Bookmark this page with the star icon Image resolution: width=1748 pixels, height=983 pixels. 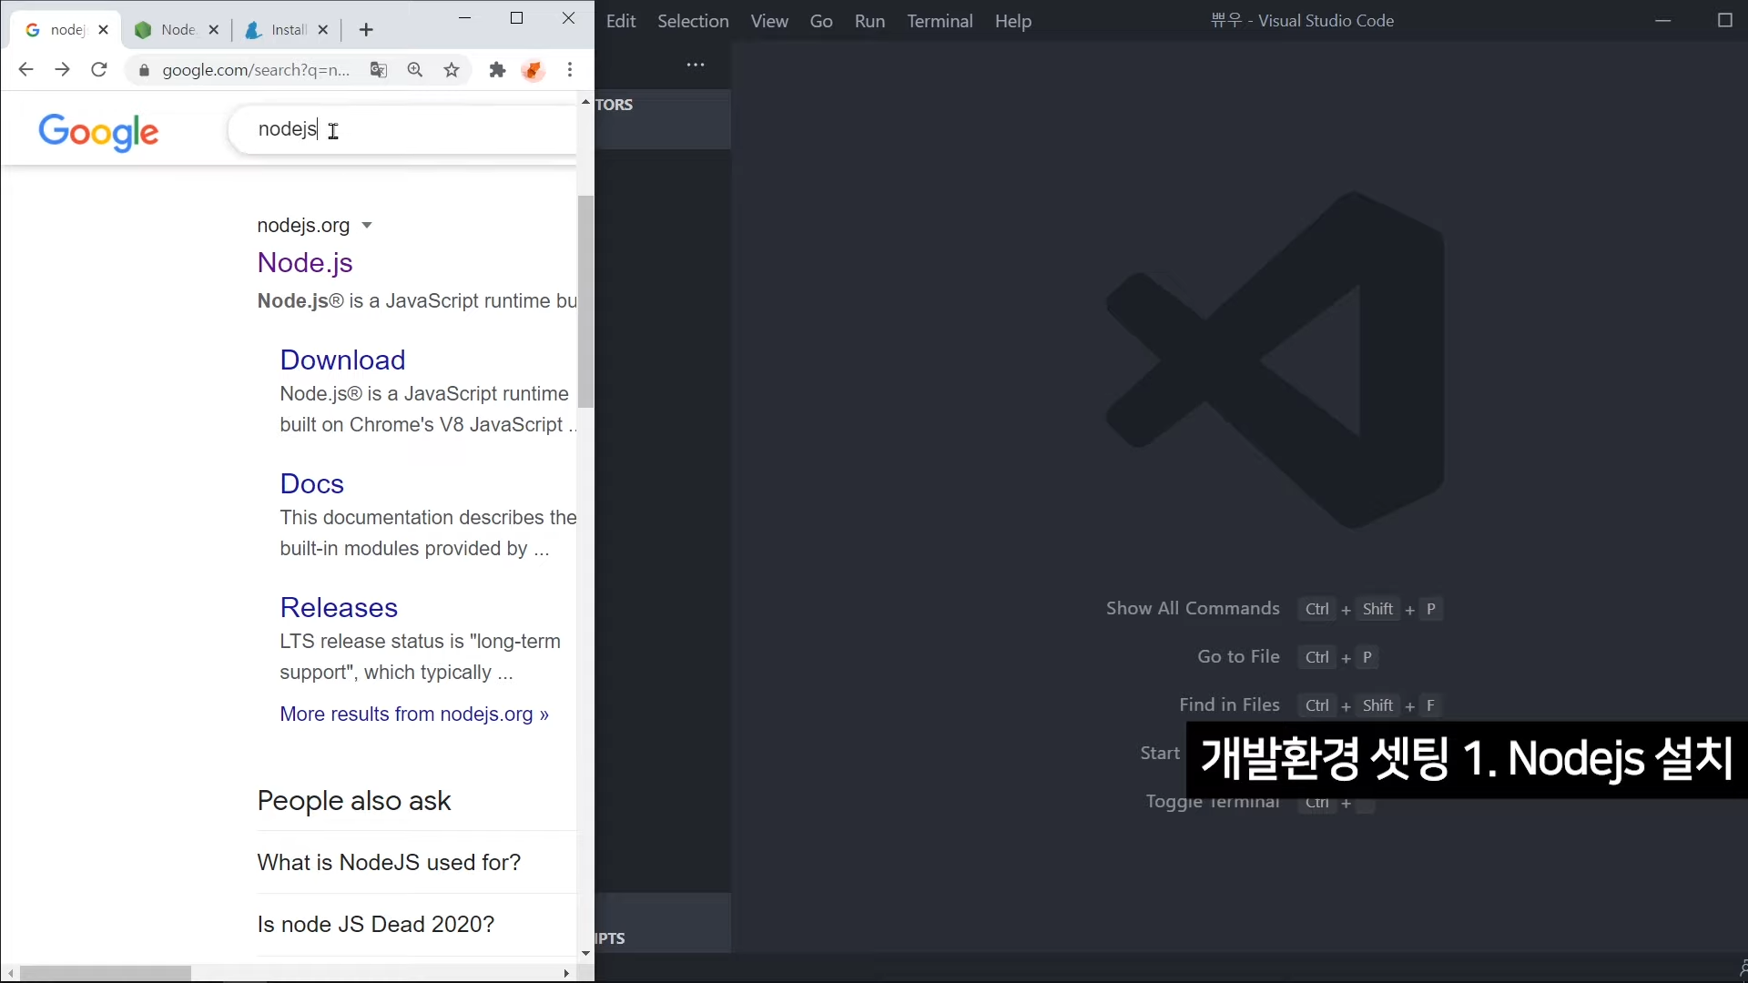pos(452,70)
